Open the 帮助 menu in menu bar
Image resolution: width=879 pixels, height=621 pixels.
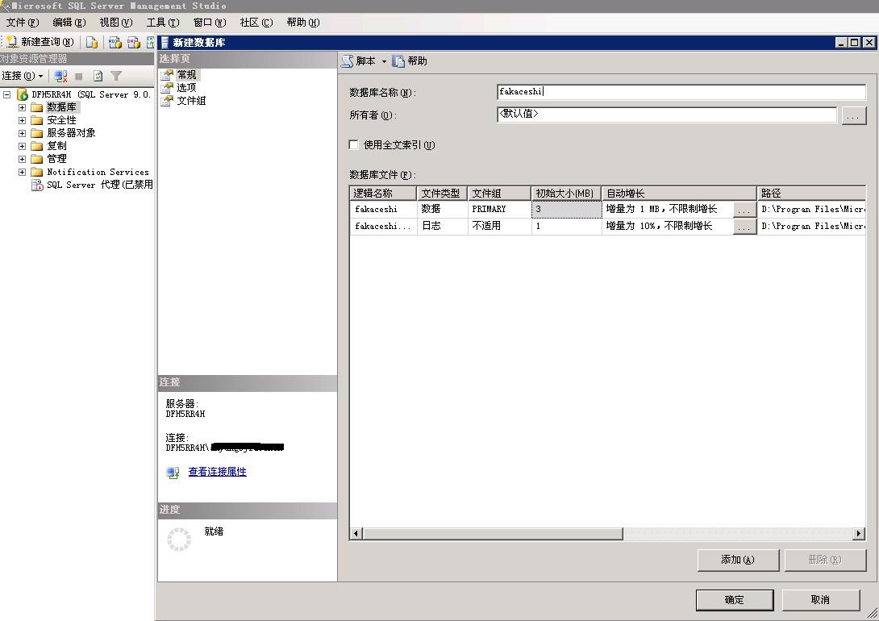pyautogui.click(x=302, y=23)
